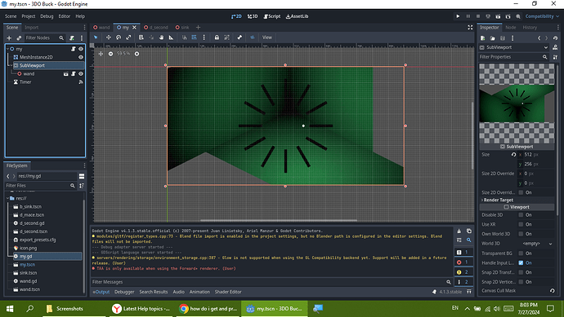Collapse the res:// folder in FileSystem

pos(7,198)
